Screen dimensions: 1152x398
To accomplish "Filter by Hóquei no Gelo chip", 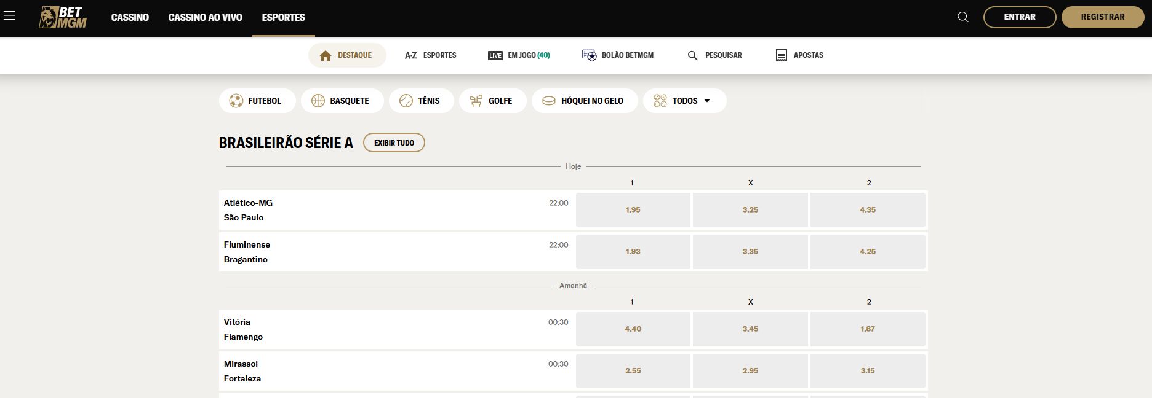I will (585, 101).
